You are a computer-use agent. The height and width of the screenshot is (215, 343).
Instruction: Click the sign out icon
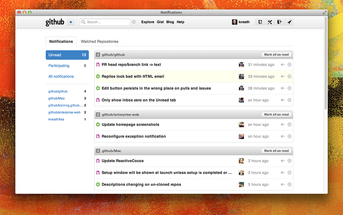[x=279, y=22]
